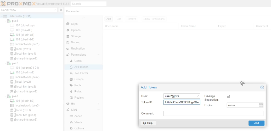Screen dimensions: 271x131
Task: Click the Pools tags icon
Action: click(x=71, y=85)
